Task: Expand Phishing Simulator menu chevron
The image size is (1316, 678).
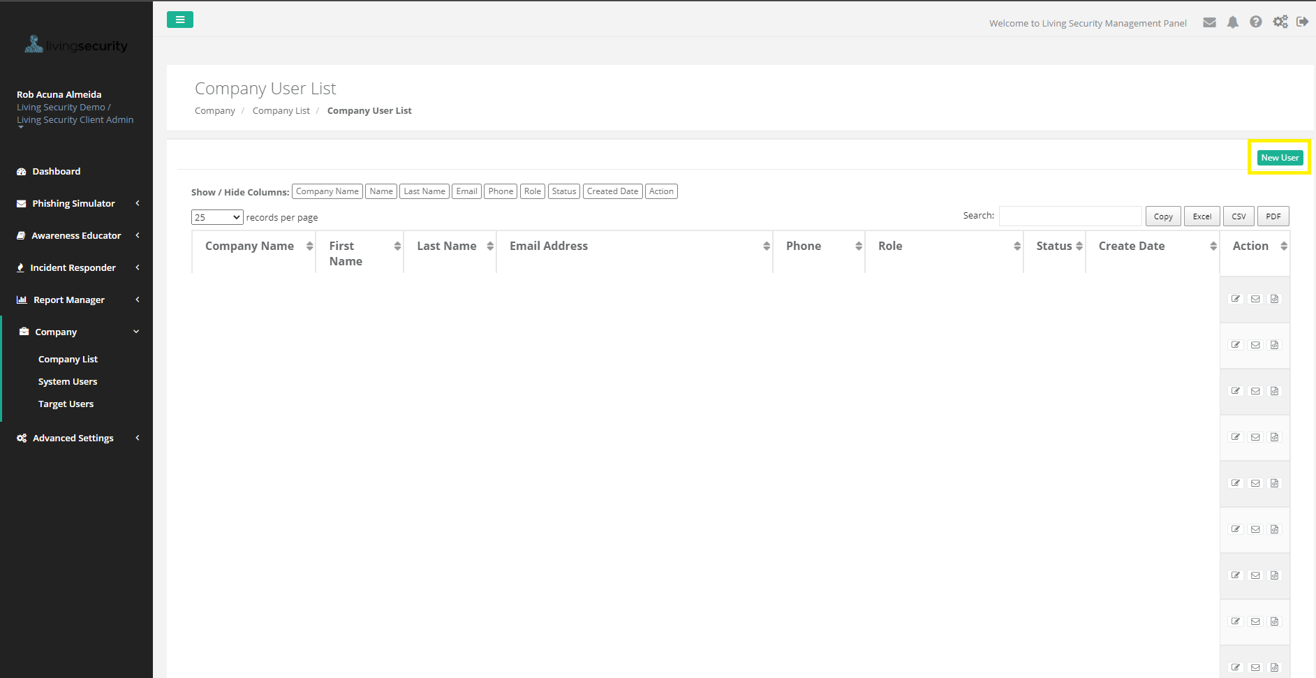Action: click(x=138, y=203)
